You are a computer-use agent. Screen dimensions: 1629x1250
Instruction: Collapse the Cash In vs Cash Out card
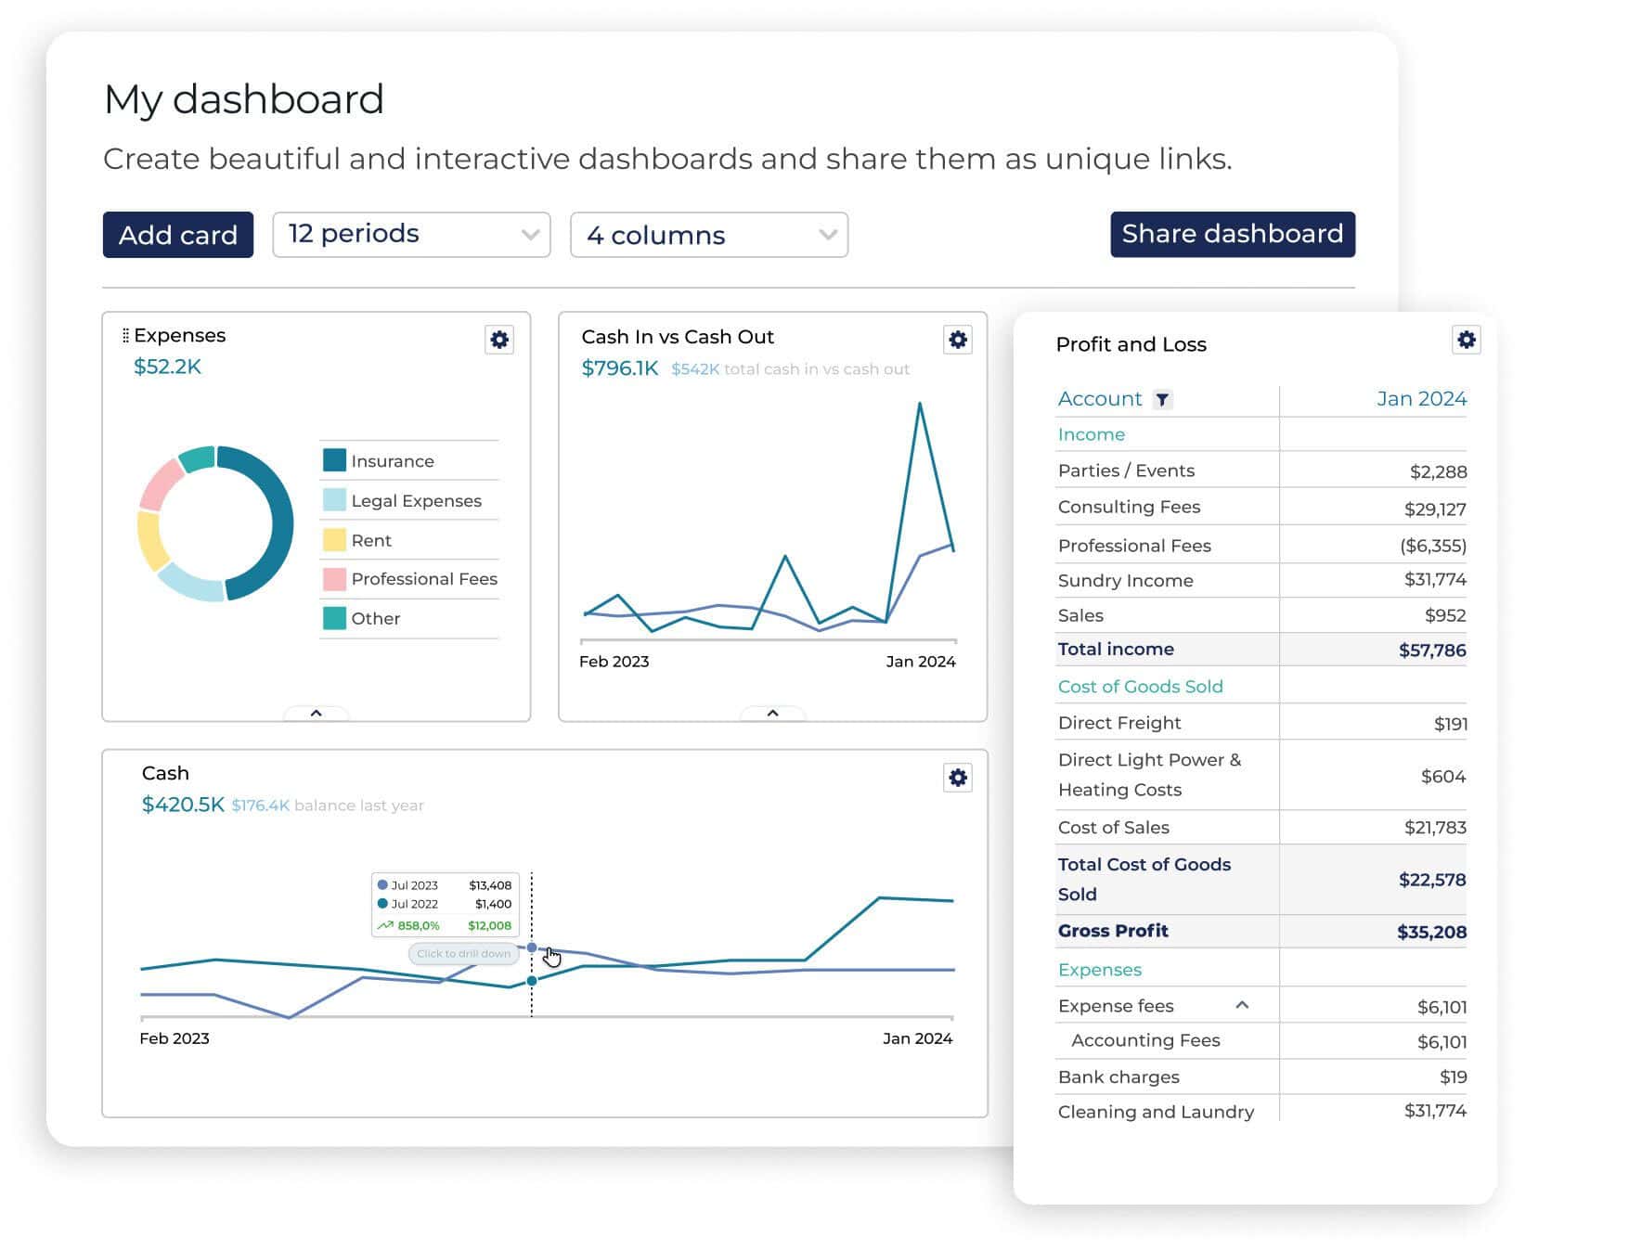(x=772, y=714)
